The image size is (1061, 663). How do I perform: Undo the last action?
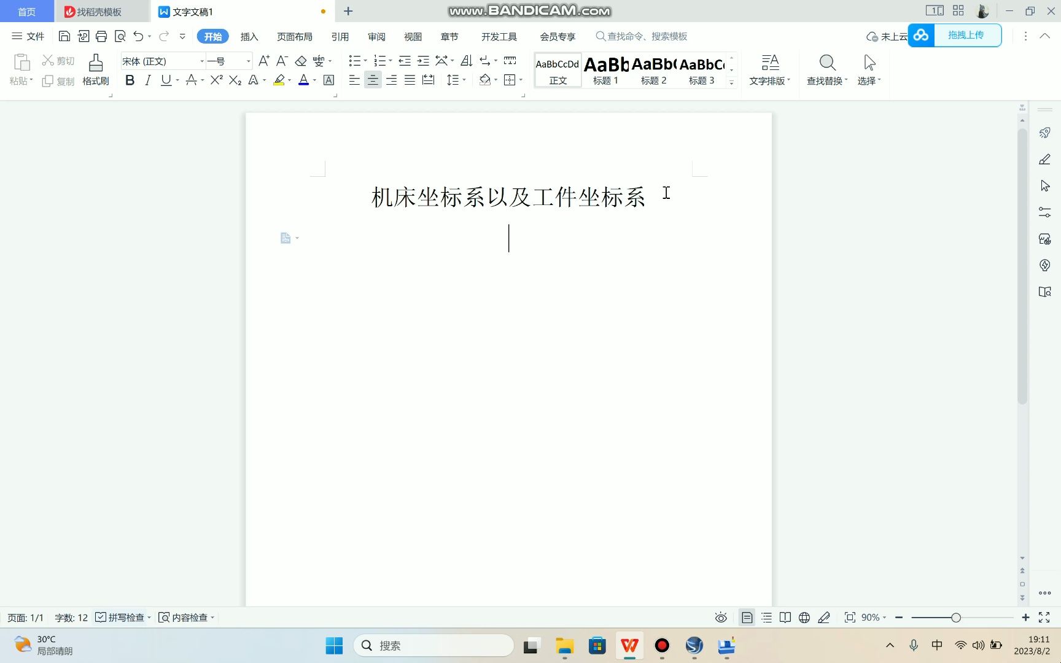click(138, 36)
